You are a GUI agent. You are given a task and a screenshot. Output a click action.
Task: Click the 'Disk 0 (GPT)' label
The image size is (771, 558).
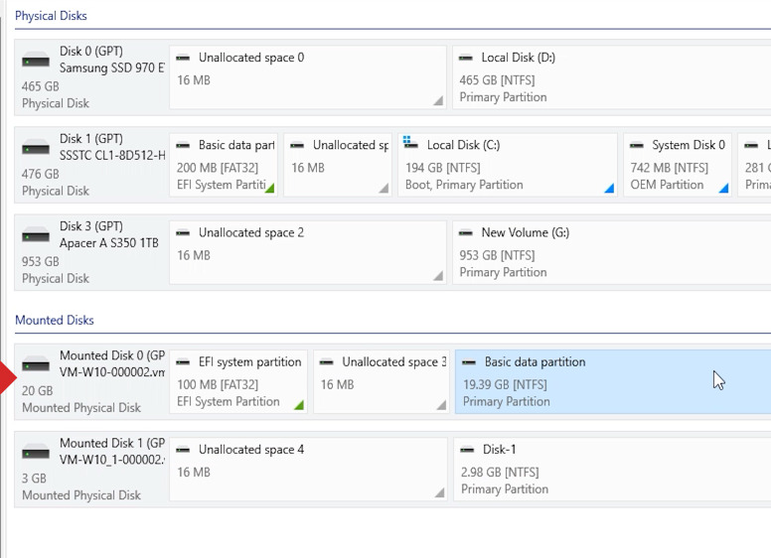point(91,51)
